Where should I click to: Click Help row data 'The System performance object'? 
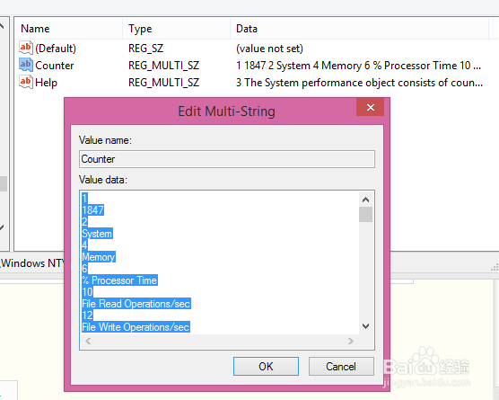click(359, 83)
